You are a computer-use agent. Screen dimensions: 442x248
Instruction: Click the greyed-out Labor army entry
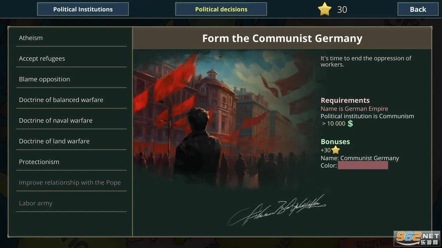(x=71, y=203)
